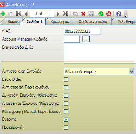Uncheck the Ενεργή checkbox

(66, 120)
